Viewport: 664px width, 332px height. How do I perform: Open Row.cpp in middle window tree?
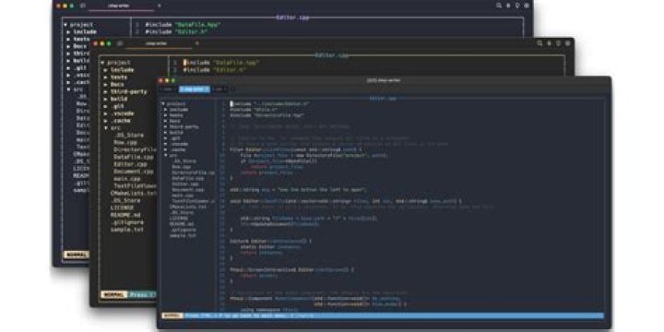click(125, 142)
